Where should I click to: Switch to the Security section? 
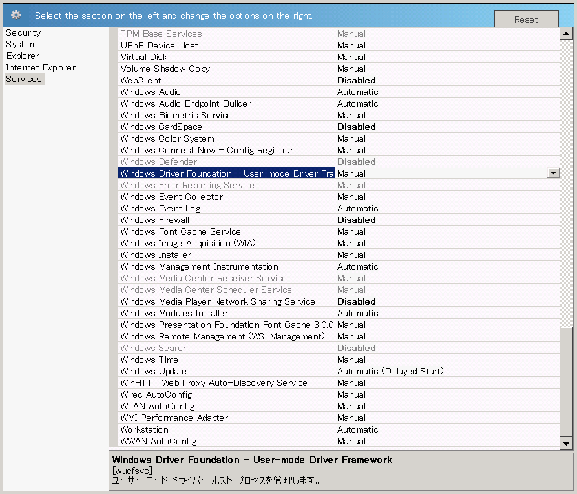click(23, 32)
